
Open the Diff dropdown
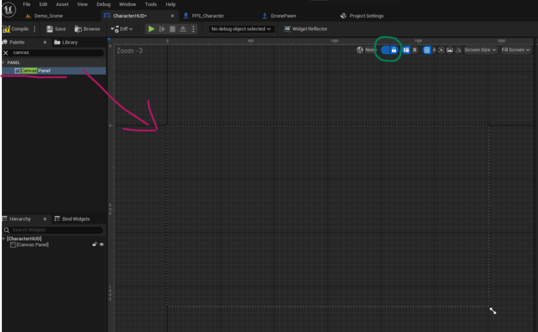pos(122,29)
